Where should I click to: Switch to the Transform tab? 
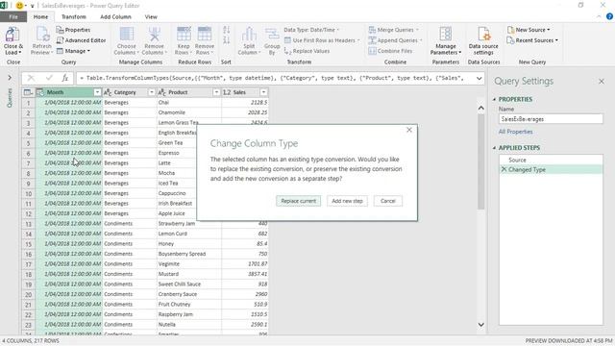pyautogui.click(x=74, y=17)
